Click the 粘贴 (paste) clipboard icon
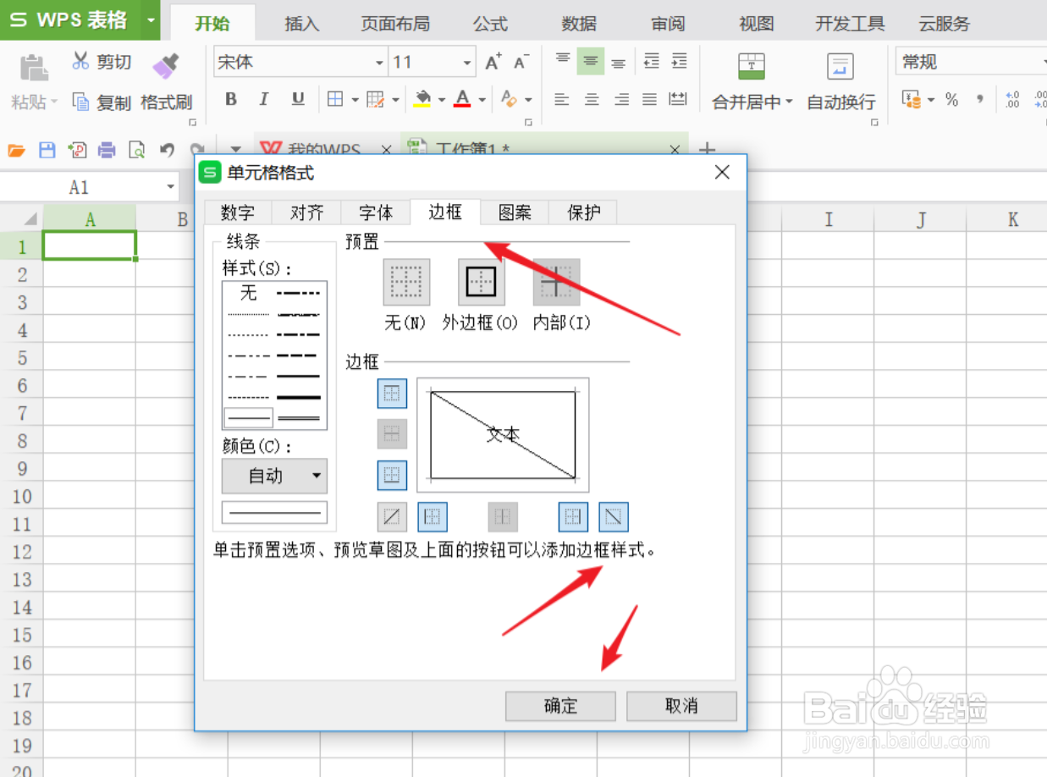Image resolution: width=1047 pixels, height=777 pixels. [34, 67]
